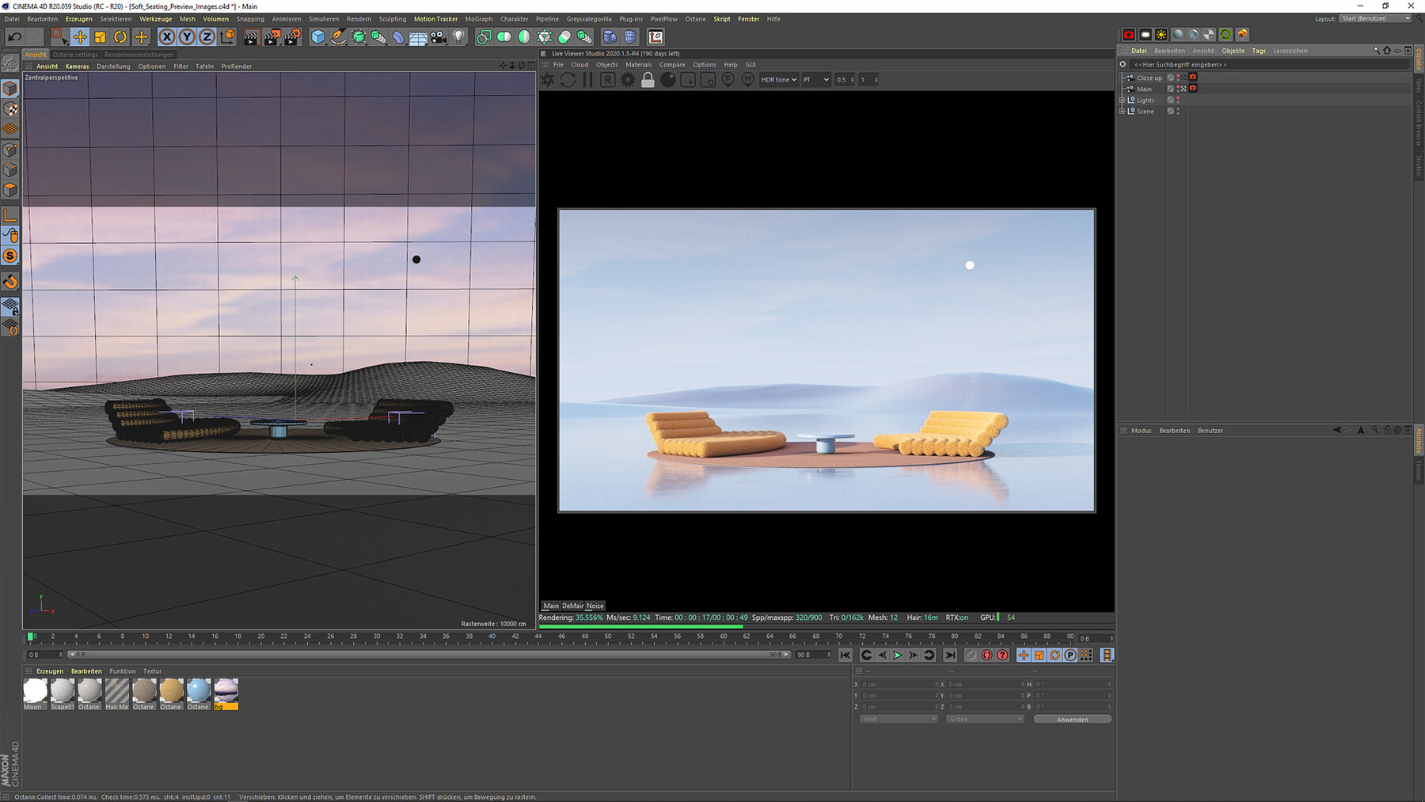Click the Octane camera tag on Main
Image resolution: width=1425 pixels, height=802 pixels.
pyautogui.click(x=1193, y=89)
